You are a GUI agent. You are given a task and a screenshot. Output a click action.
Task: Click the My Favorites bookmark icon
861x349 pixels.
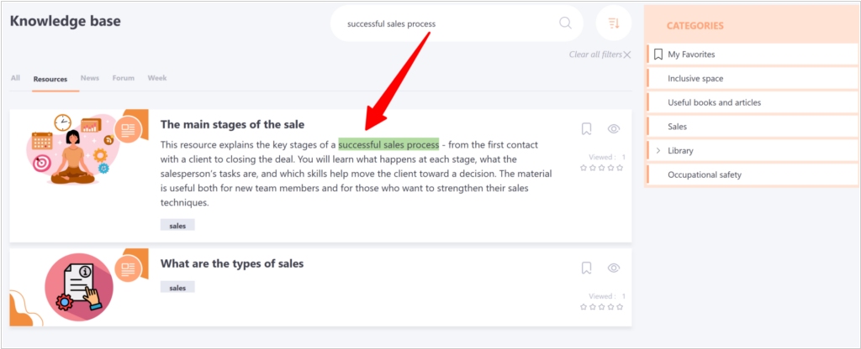click(x=658, y=55)
